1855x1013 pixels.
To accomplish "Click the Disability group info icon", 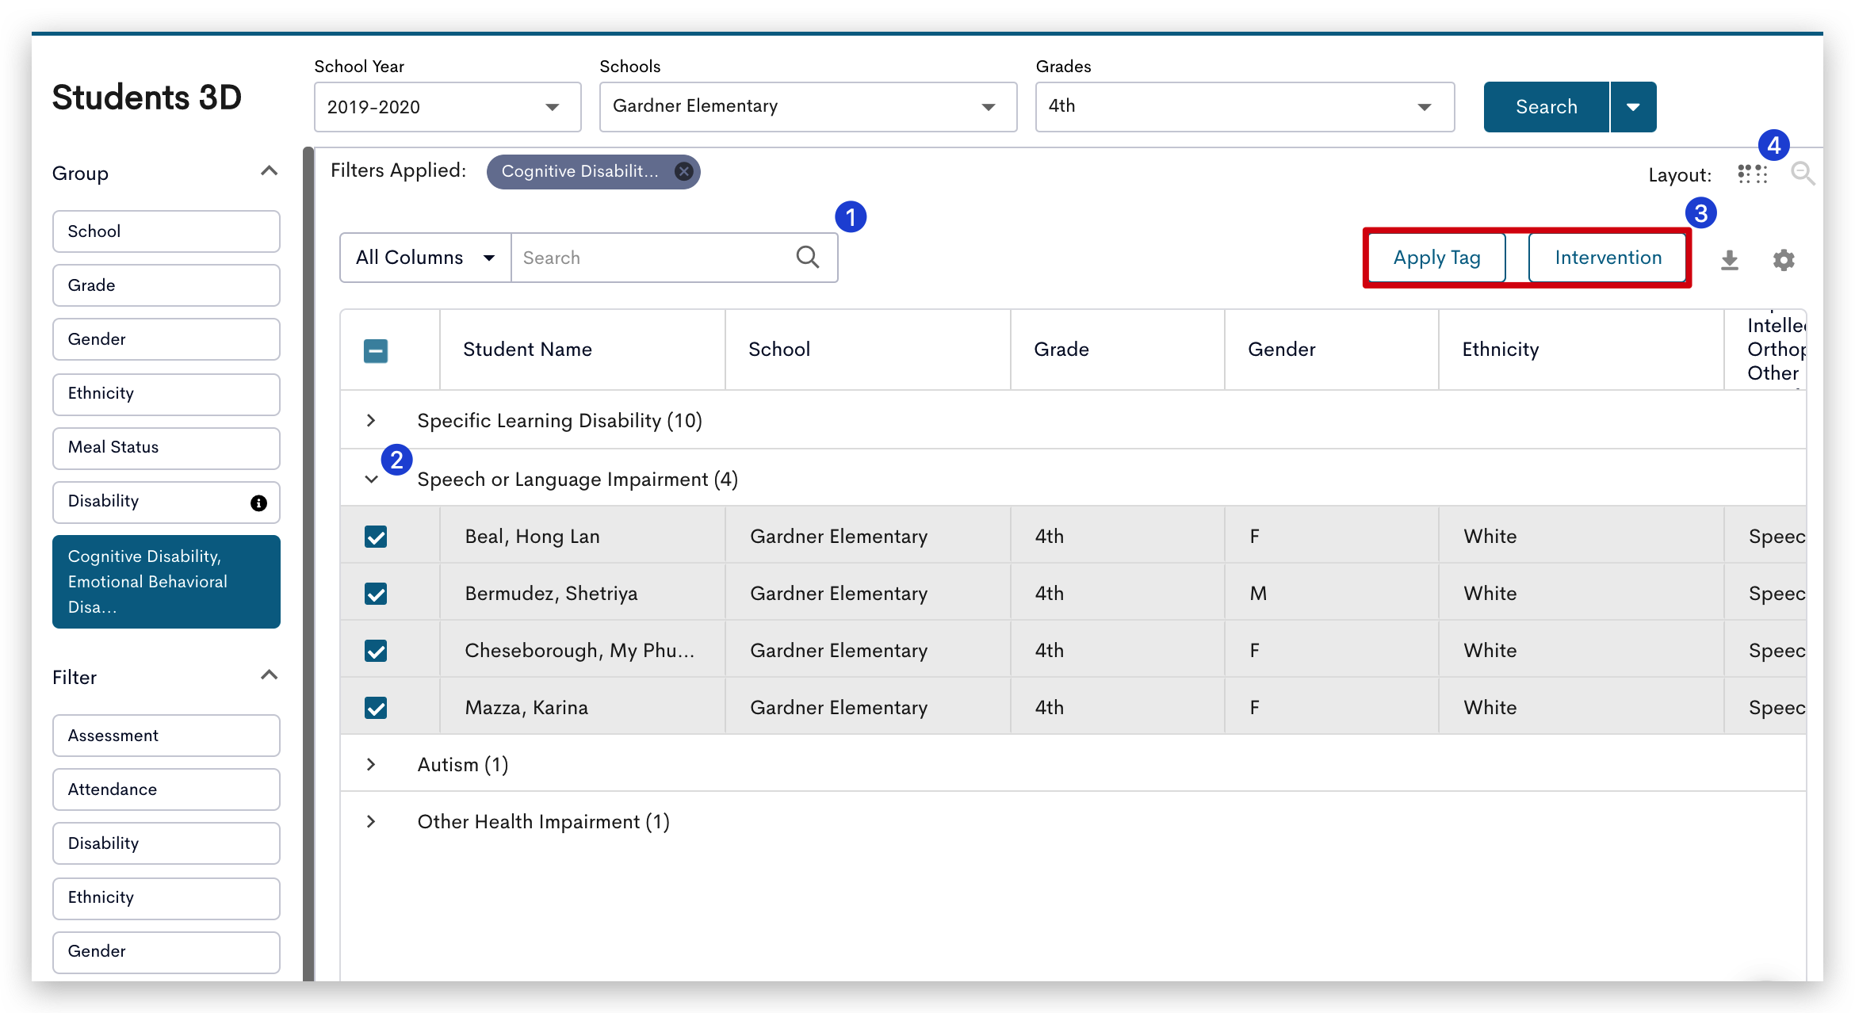I will (258, 503).
